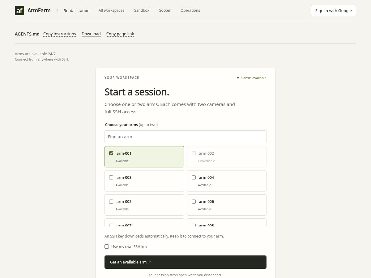Image resolution: width=371 pixels, height=278 pixels.
Task: Open the Soccer workspace
Action: (x=165, y=11)
